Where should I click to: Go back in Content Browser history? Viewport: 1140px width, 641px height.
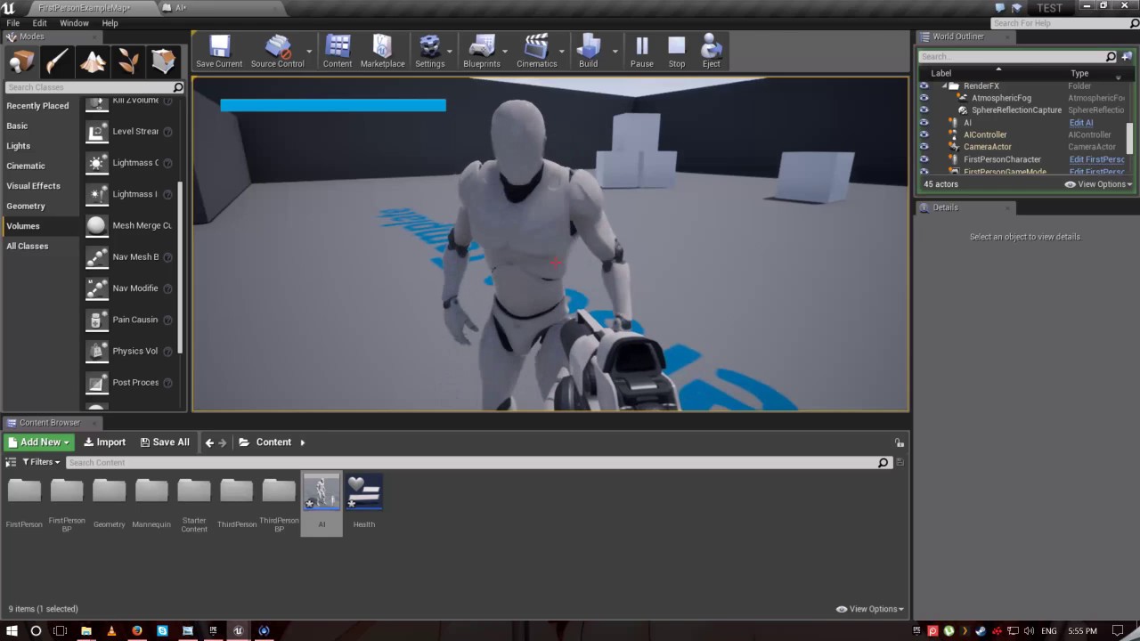tap(209, 442)
